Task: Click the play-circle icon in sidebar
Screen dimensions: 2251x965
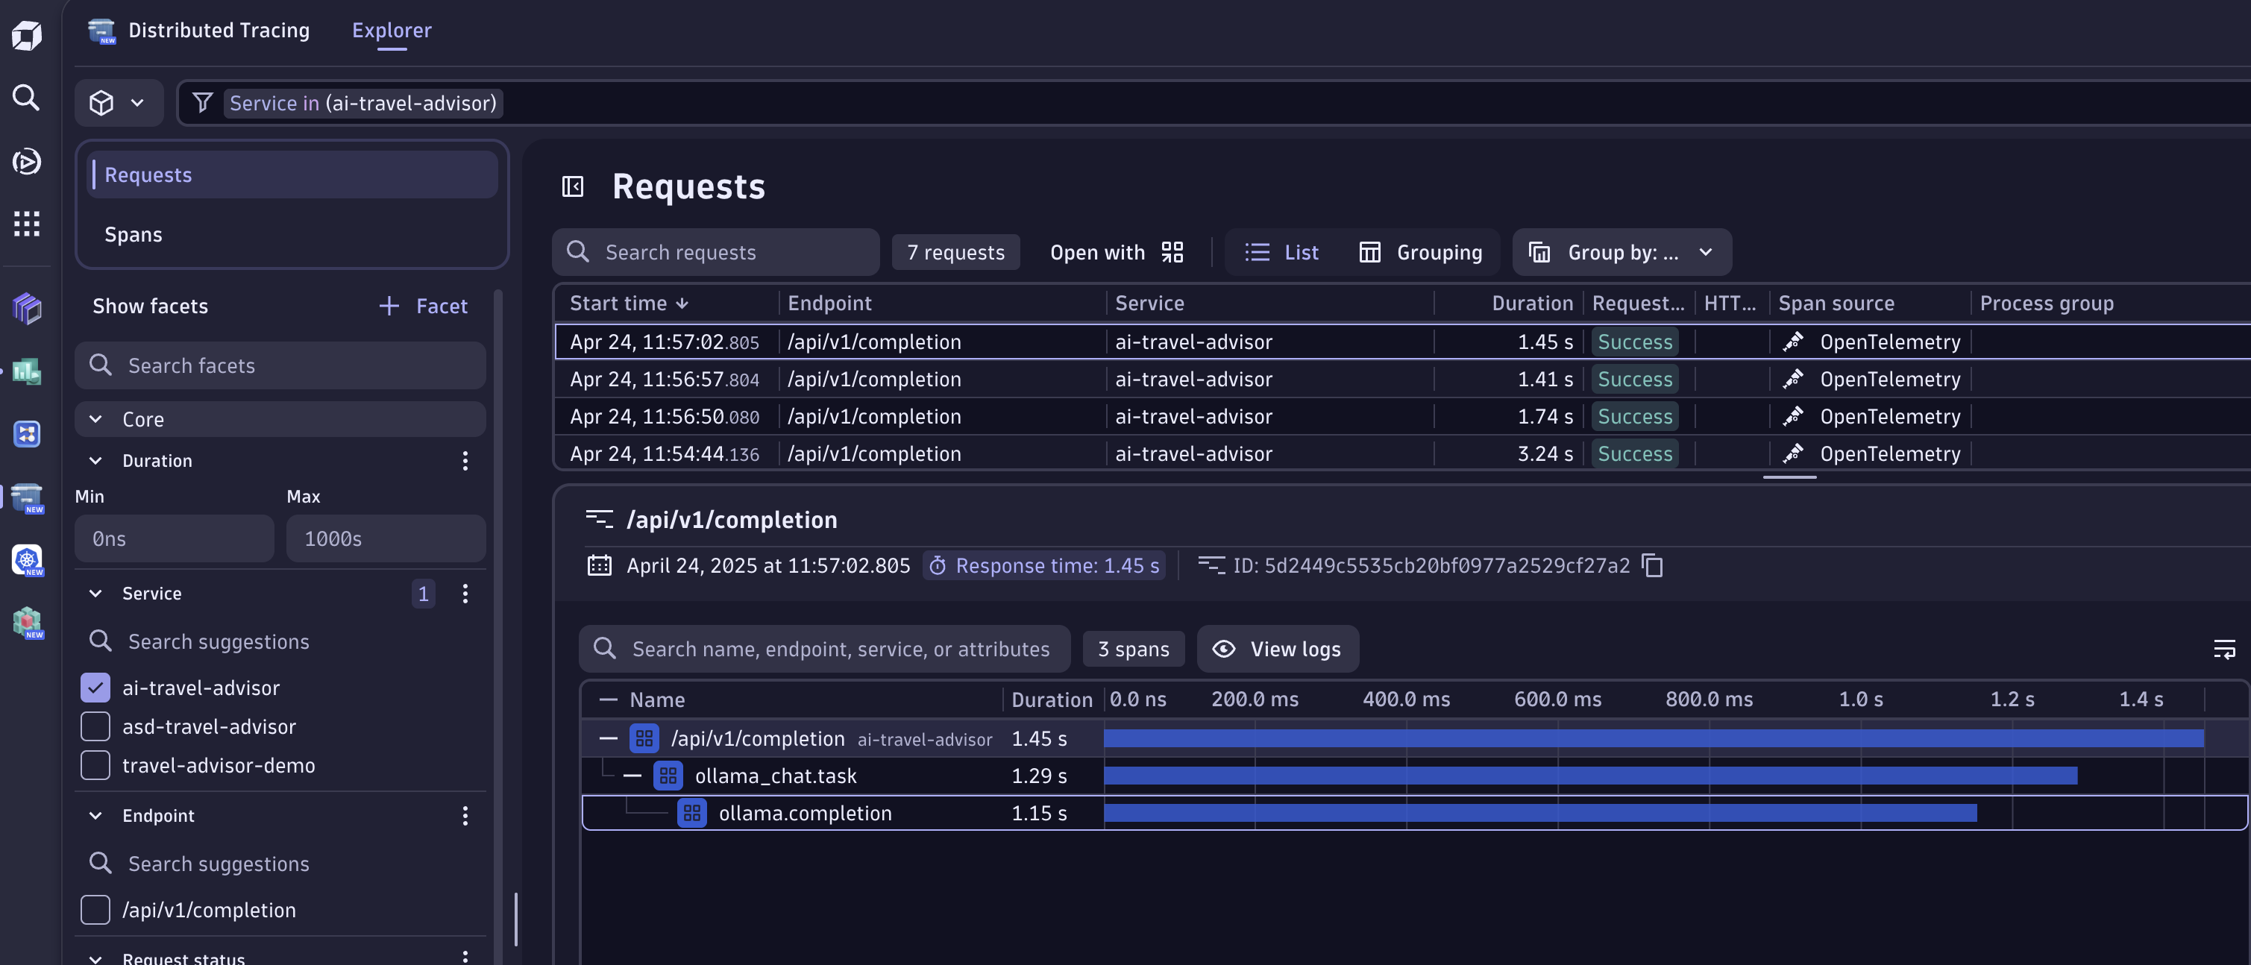Action: click(x=26, y=161)
